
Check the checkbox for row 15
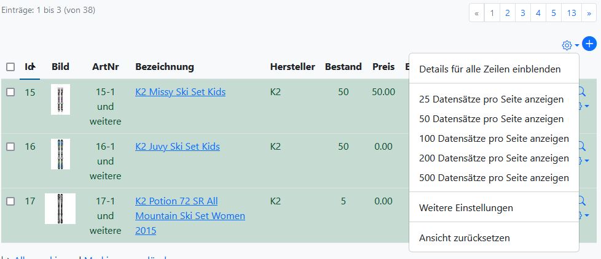click(x=10, y=92)
